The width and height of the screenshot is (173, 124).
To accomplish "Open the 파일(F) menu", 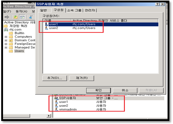I will (x=7, y=11).
